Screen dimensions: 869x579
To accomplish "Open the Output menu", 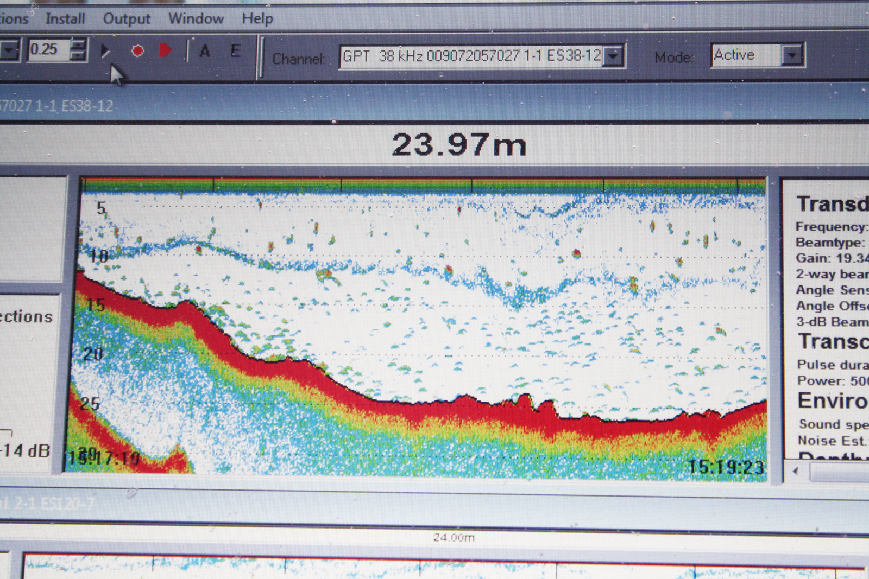I will tap(127, 19).
